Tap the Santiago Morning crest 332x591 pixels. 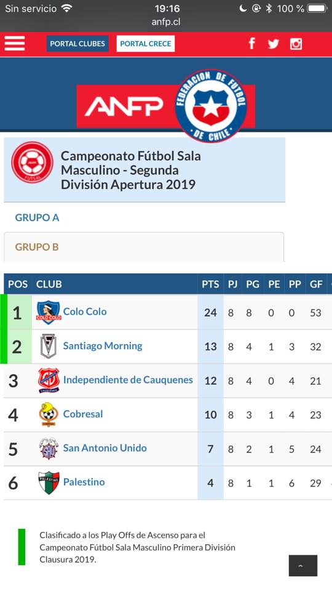click(48, 347)
